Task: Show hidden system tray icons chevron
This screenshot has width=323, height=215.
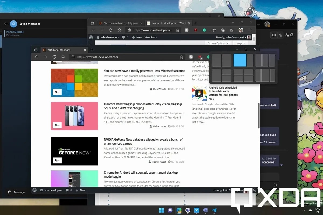Action: [304, 210]
